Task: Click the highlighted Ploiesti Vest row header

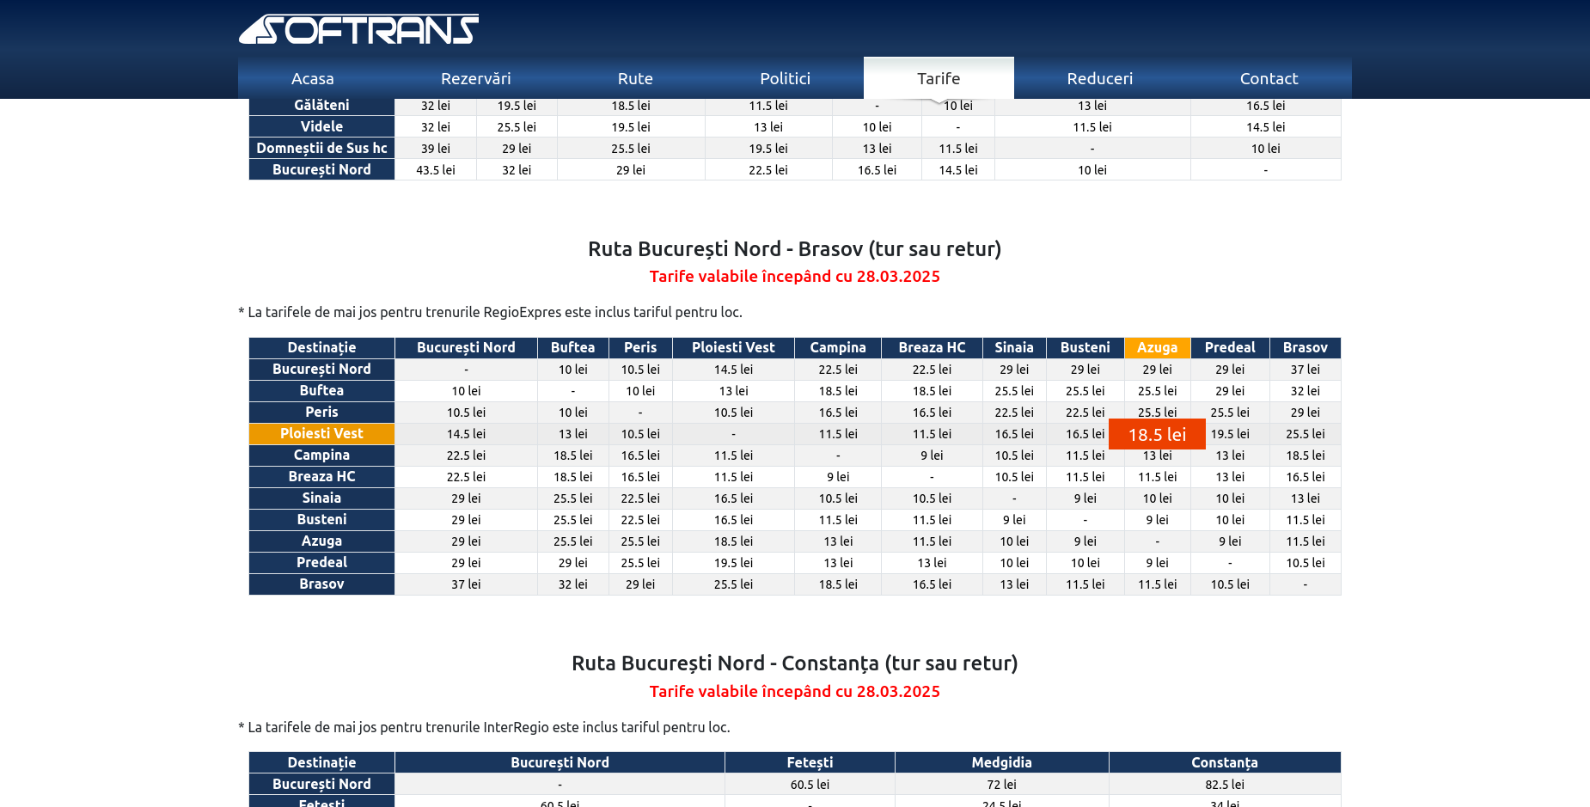Action: (321, 433)
